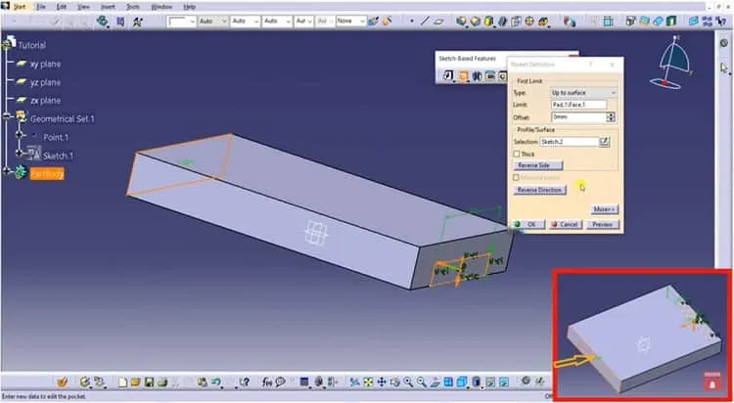Enable the Thick checkbox

coord(517,154)
